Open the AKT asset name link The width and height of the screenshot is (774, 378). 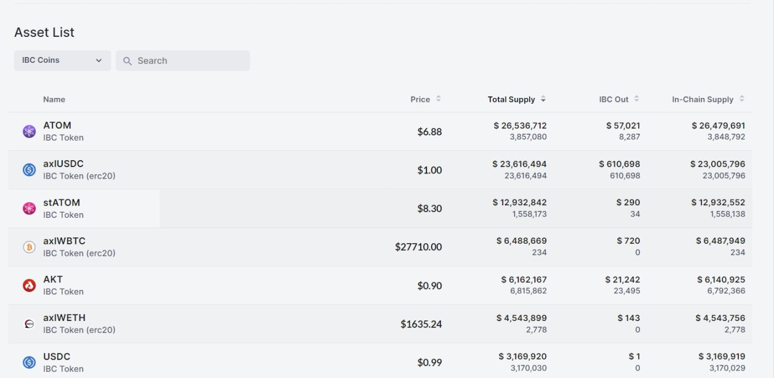[x=53, y=279]
